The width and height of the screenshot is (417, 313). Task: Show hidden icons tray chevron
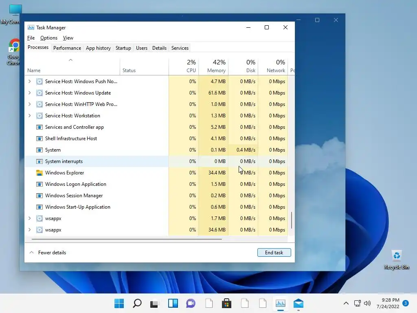(346, 303)
